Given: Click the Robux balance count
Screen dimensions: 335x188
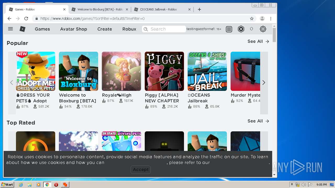Looking at the screenshot, I should [x=252, y=29].
